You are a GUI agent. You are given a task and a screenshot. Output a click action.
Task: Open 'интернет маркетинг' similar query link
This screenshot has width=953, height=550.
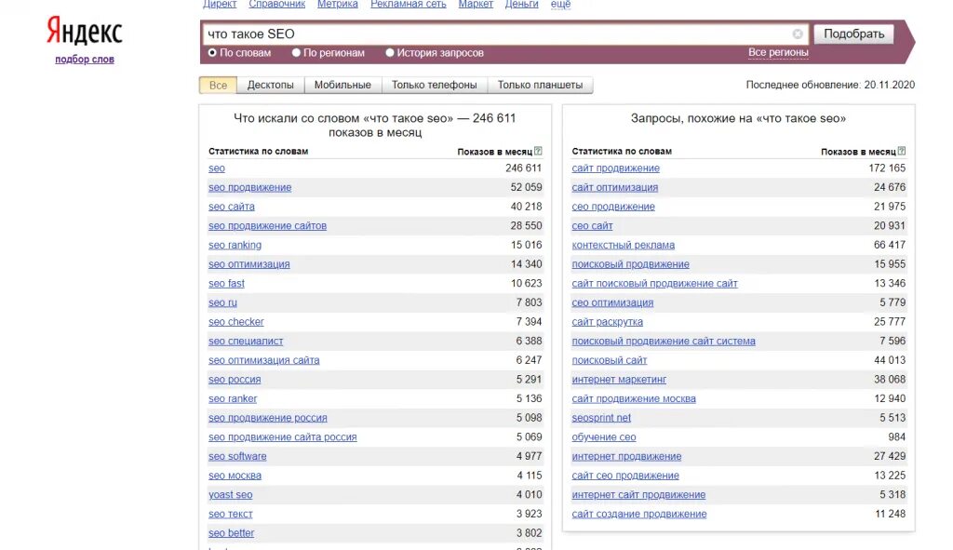point(619,380)
